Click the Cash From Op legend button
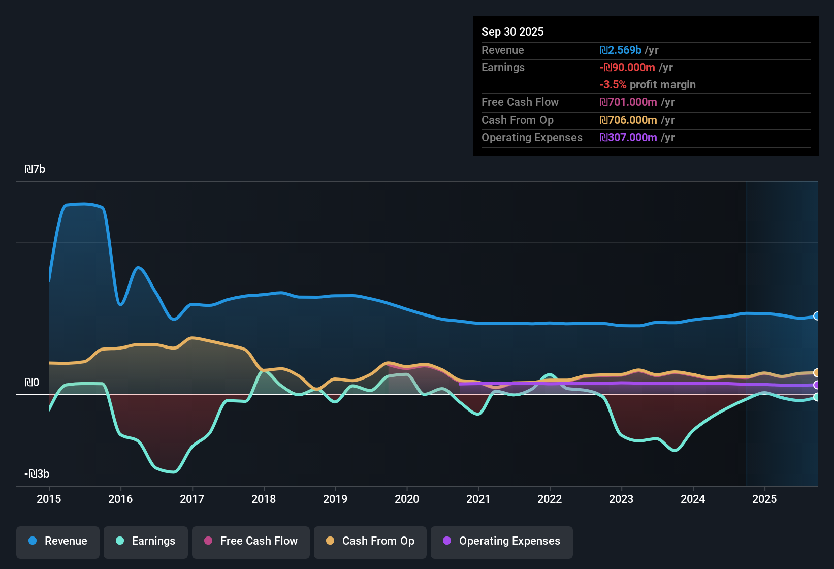 click(x=370, y=542)
